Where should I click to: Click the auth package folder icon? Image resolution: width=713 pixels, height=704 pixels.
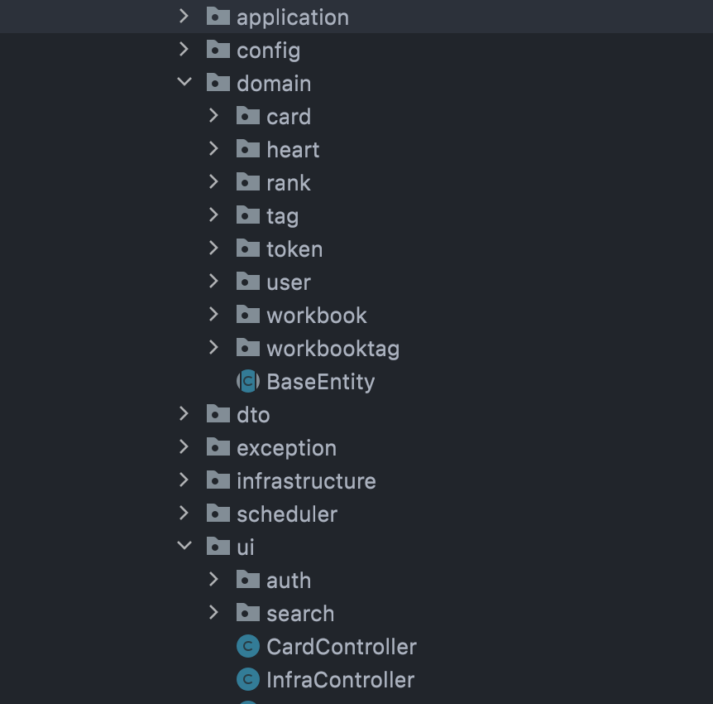[x=248, y=580]
